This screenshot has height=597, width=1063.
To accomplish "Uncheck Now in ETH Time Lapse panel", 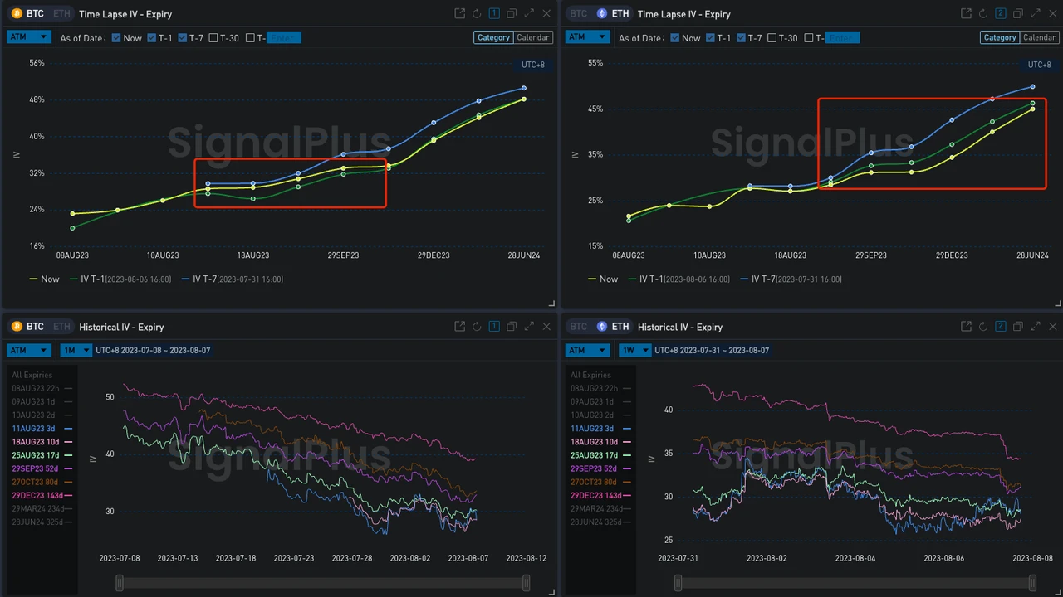I will 675,38.
